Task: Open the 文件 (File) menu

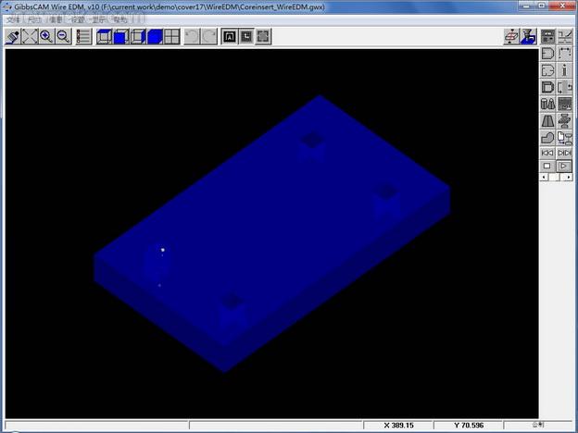Action: [x=13, y=19]
